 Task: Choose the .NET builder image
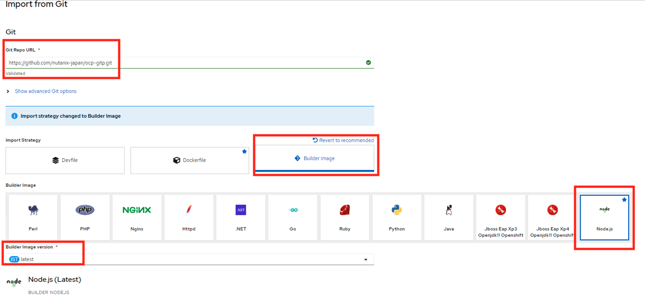coord(241,217)
